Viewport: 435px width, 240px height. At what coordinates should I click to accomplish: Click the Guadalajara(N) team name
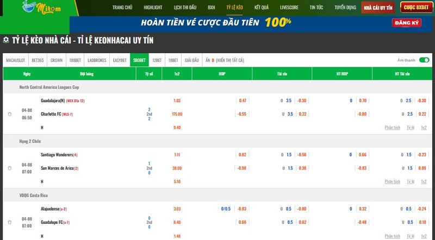click(x=53, y=100)
